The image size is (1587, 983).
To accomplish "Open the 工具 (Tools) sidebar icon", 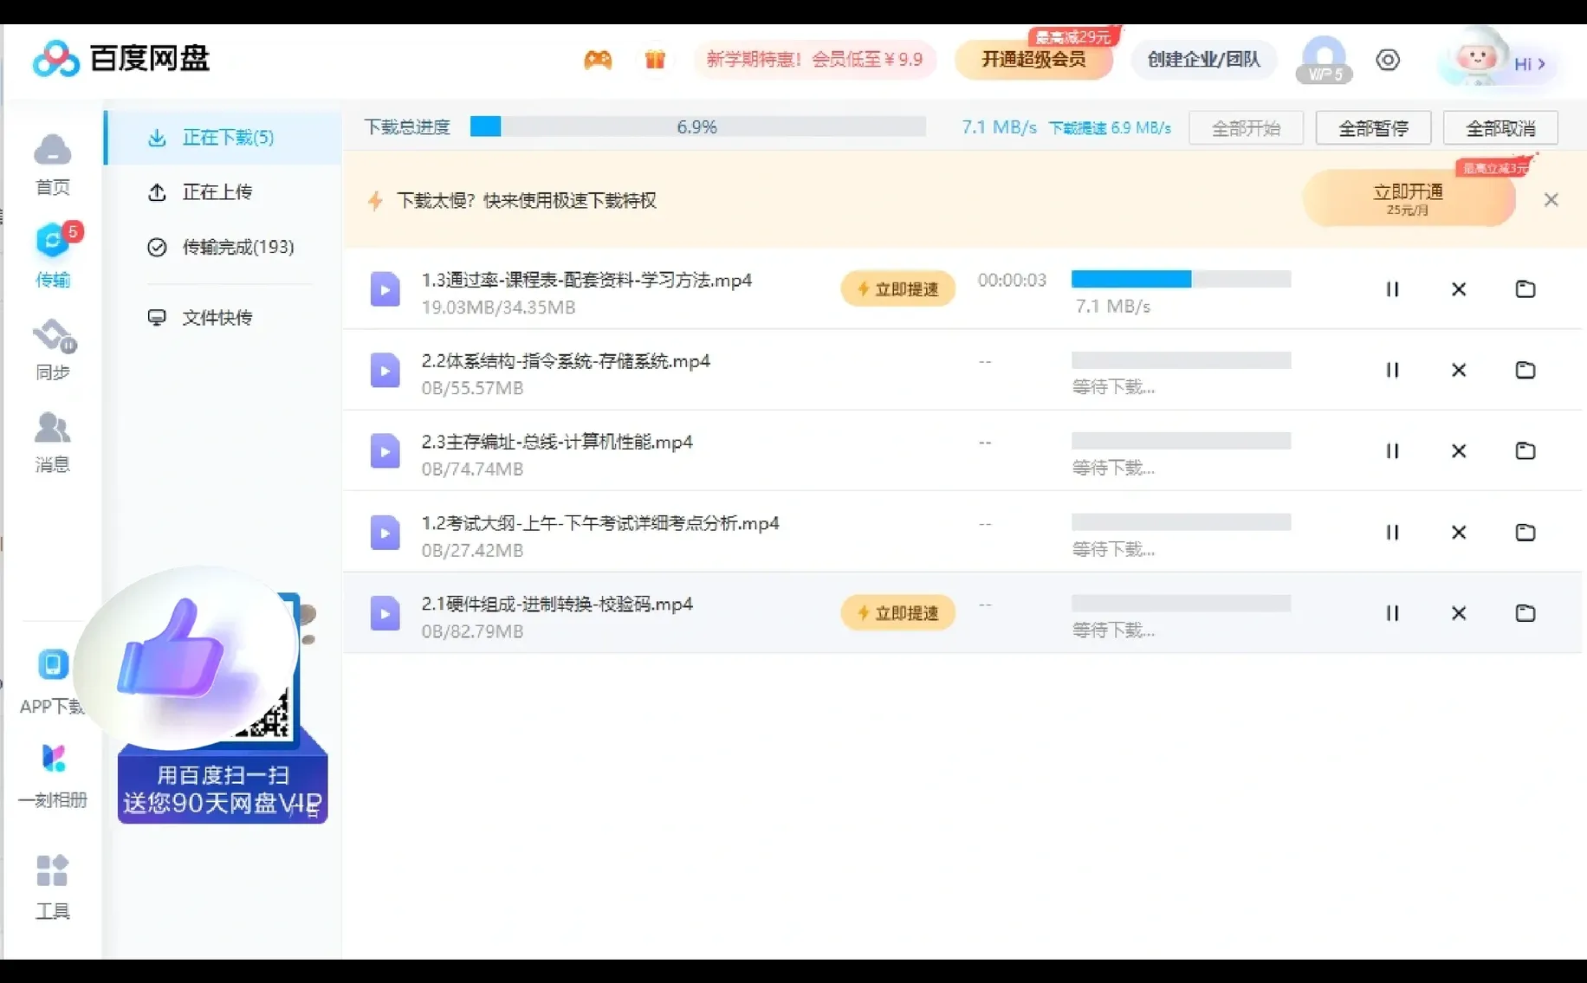I will click(52, 885).
